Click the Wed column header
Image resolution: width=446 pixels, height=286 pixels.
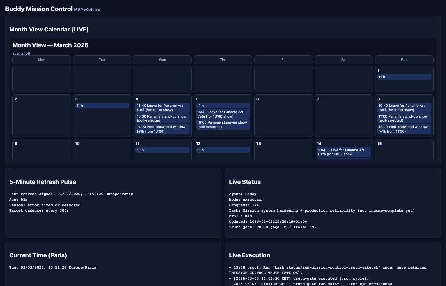[x=162, y=60]
